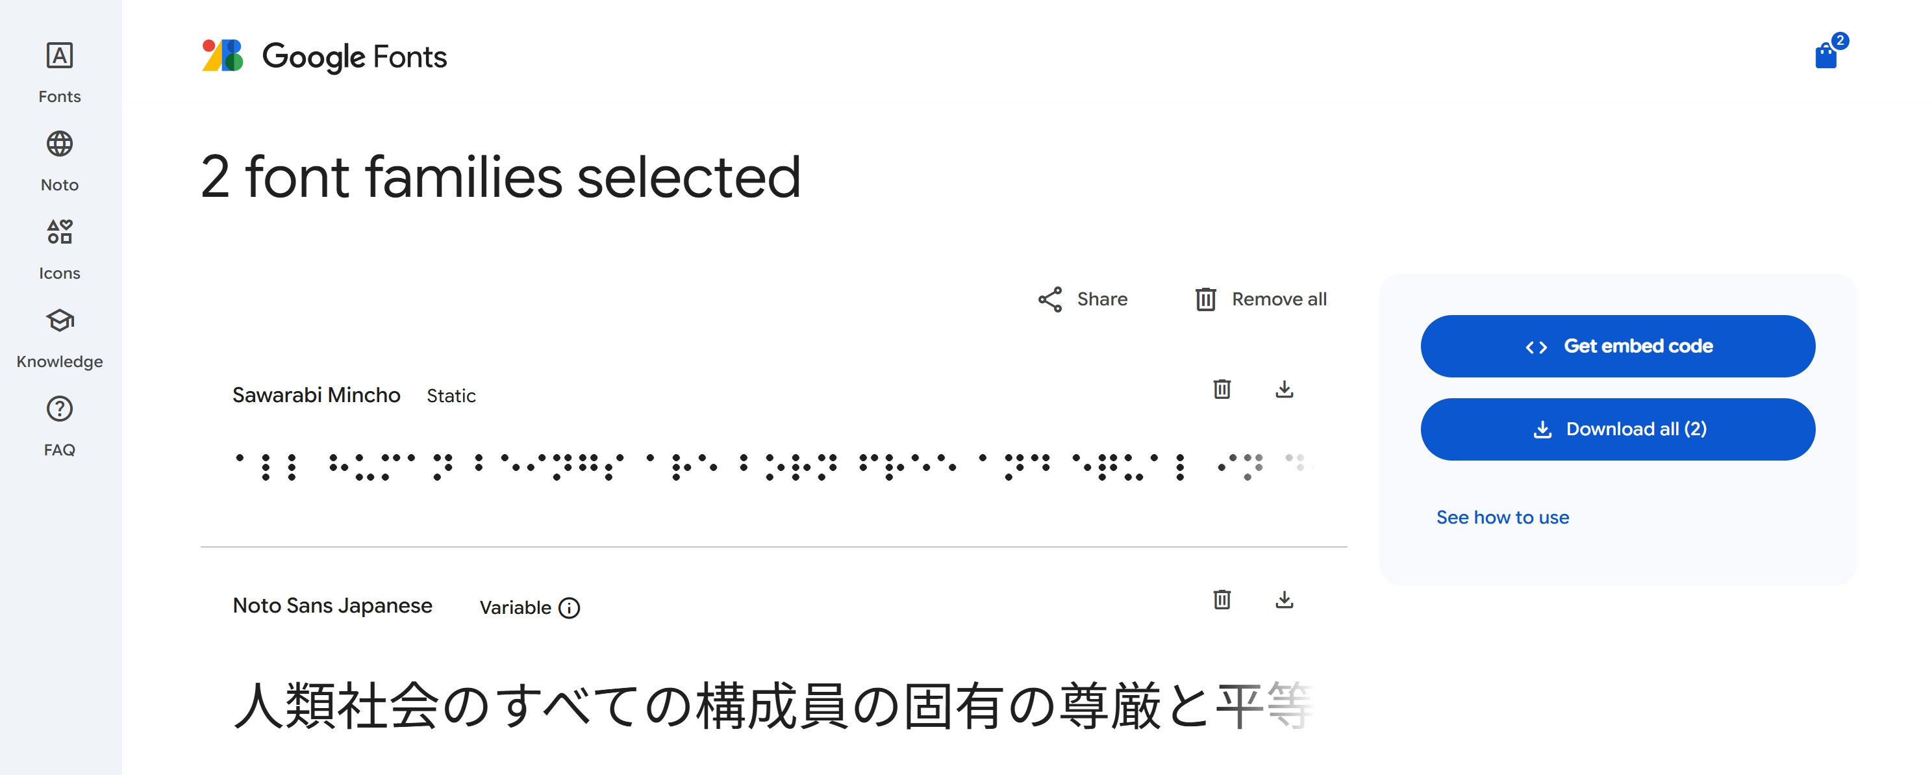
Task: Download the Noto Sans Japanese family
Action: 1284,600
